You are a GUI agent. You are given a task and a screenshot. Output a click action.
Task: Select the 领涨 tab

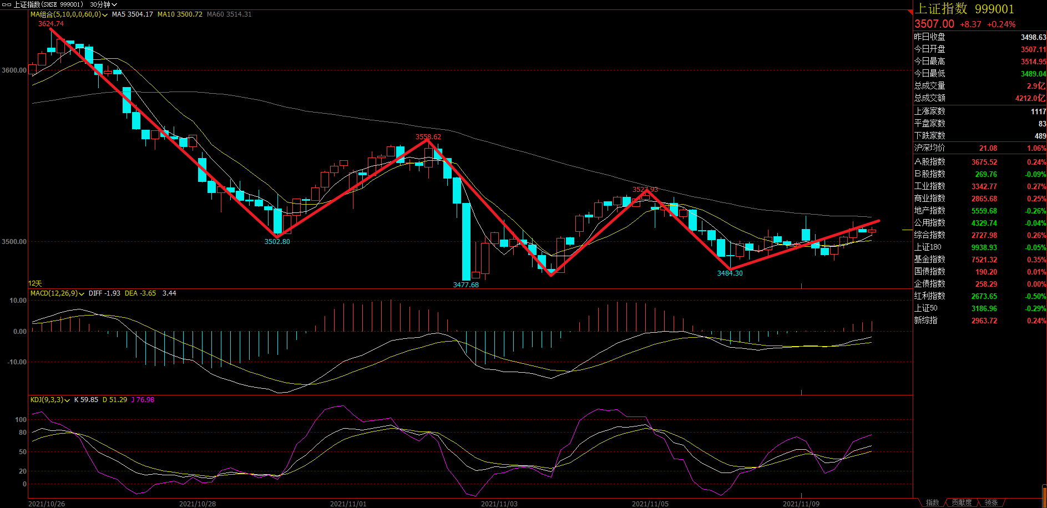991,503
